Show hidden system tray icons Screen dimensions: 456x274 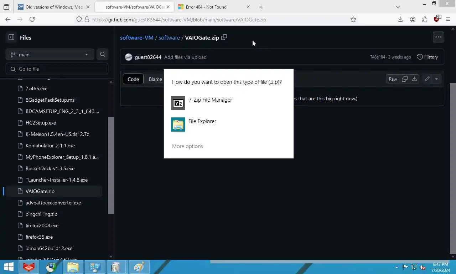tap(397, 267)
